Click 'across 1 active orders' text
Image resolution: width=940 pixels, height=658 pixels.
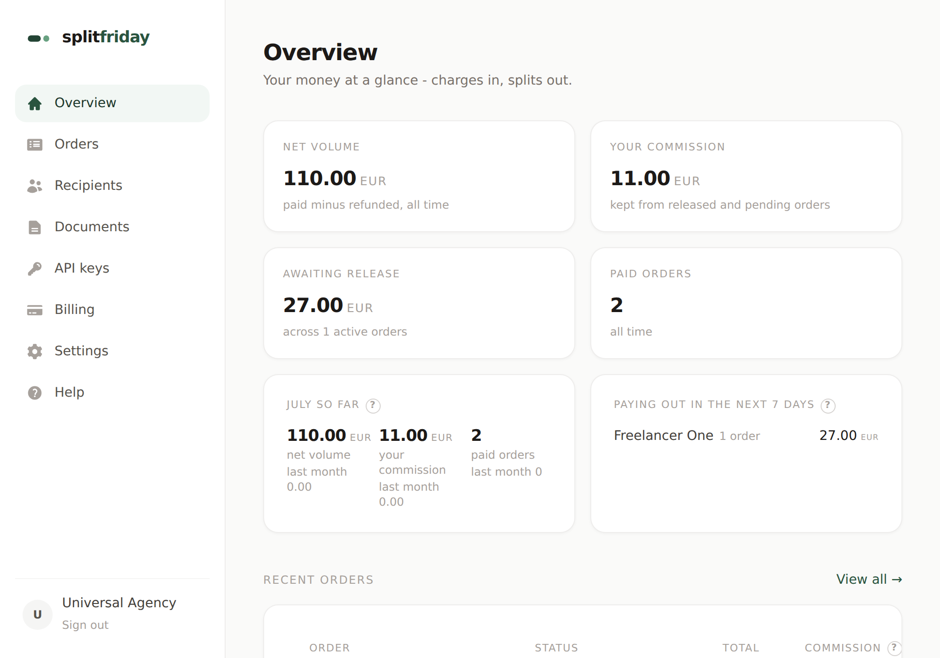click(345, 332)
